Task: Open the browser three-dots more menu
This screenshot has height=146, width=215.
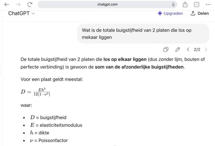Action: tap(208, 4)
